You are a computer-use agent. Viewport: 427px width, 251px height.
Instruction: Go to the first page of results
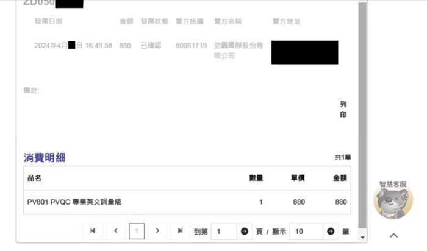93,231
